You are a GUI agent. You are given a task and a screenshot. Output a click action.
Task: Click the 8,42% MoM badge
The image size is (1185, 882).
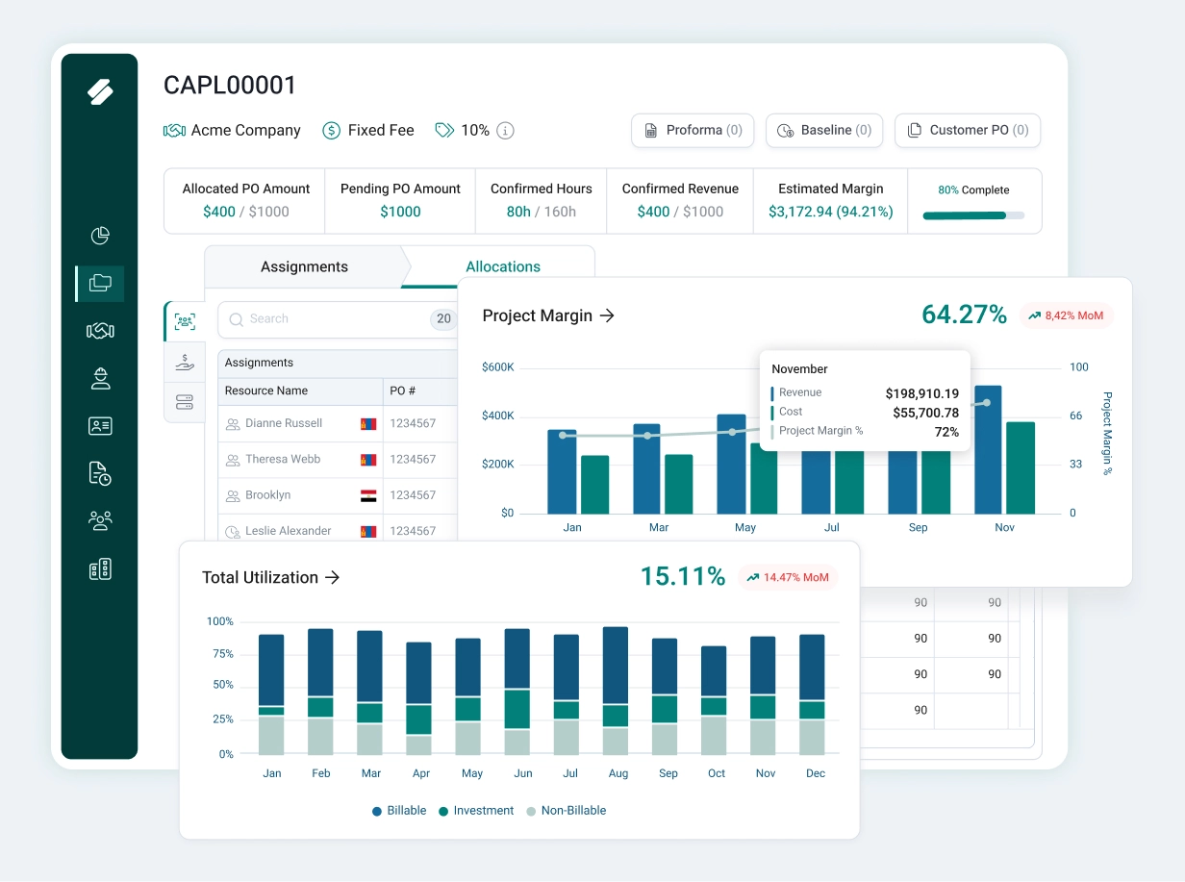pos(1066,315)
